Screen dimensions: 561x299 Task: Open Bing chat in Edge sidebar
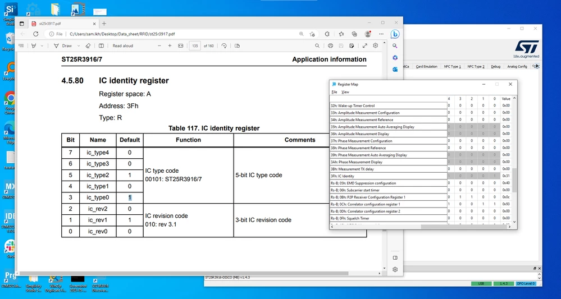pyautogui.click(x=395, y=34)
